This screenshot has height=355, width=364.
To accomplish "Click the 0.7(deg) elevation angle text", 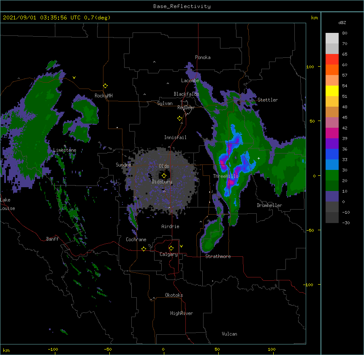I will (97, 18).
